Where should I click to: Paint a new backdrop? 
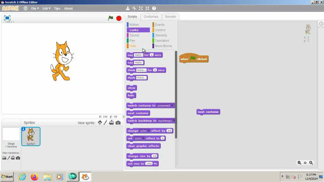[9, 158]
